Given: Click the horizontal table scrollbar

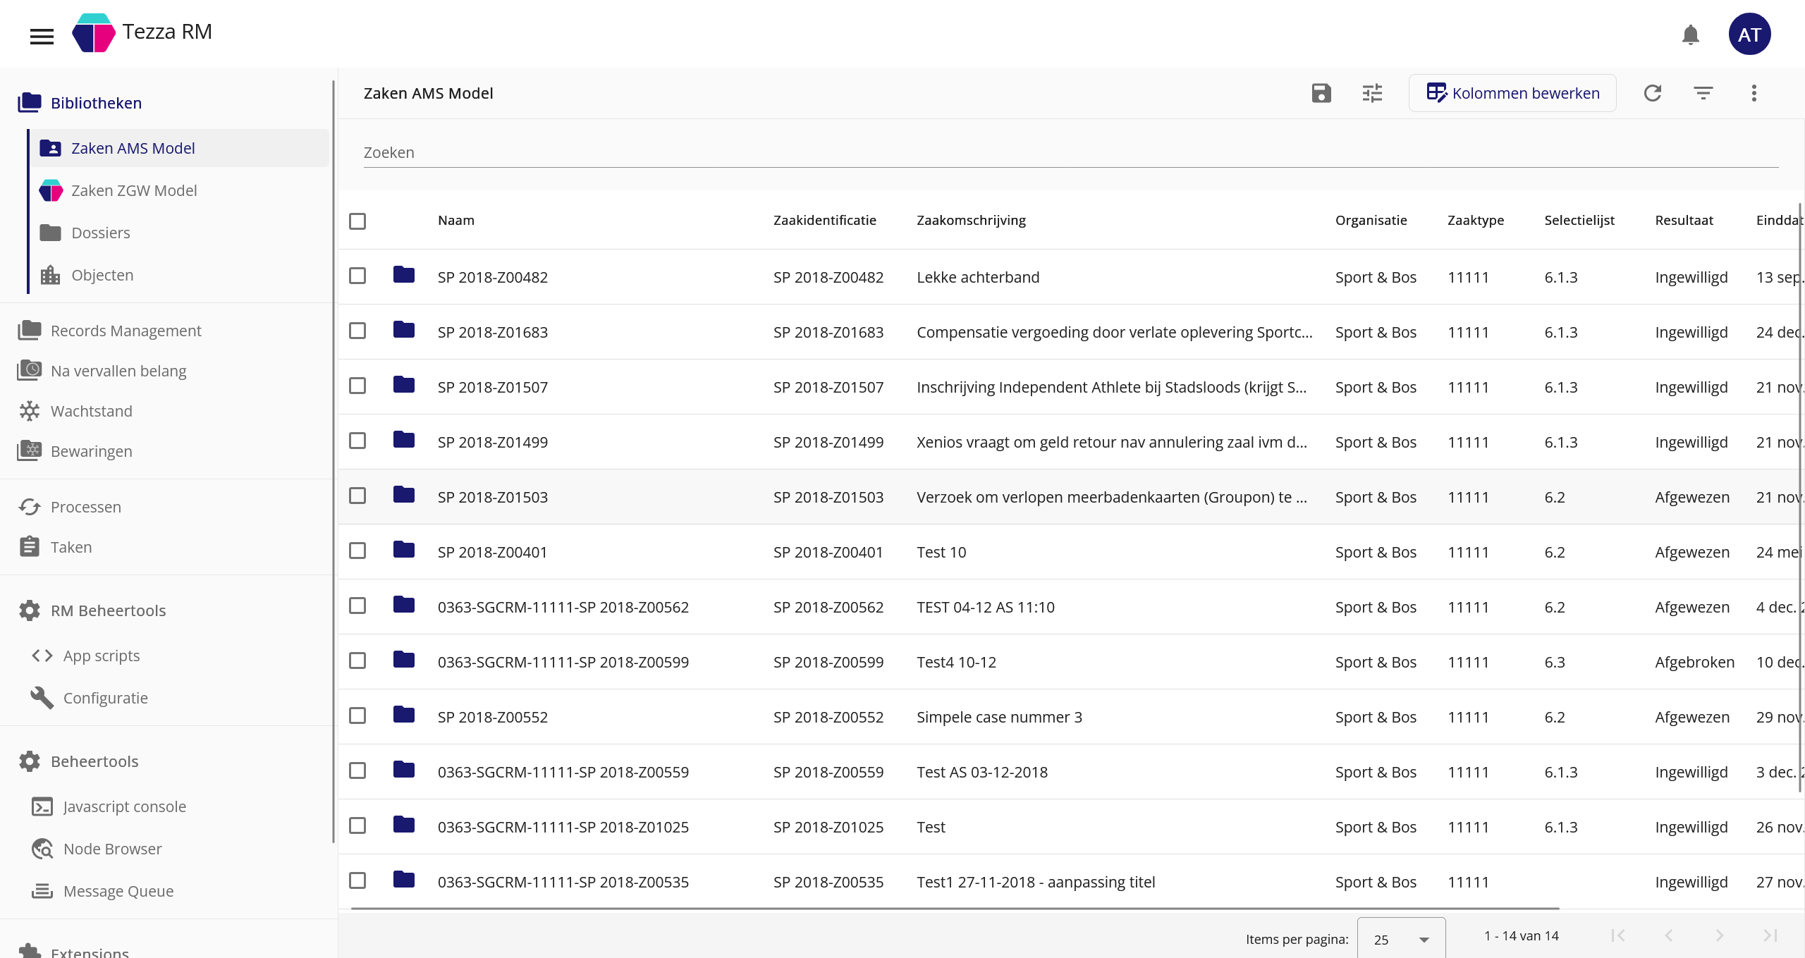Looking at the screenshot, I should pyautogui.click(x=955, y=909).
